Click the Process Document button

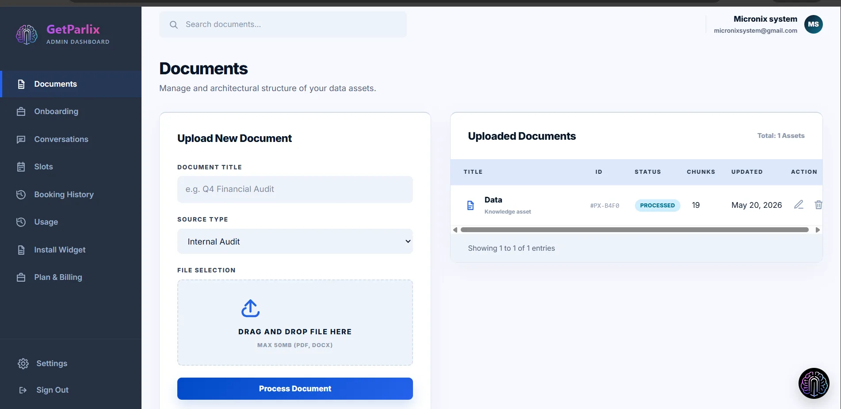pos(295,389)
